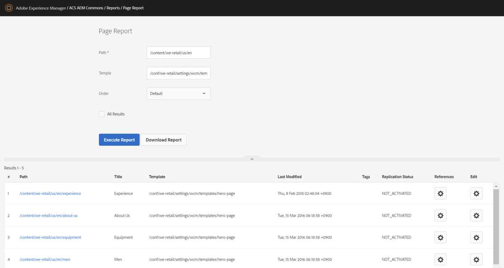
Task: Click the Path column header
Action: click(x=24, y=177)
